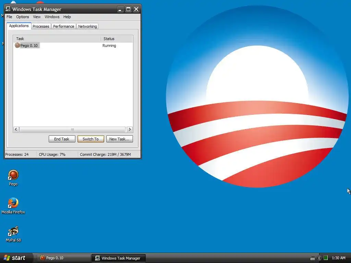Click the Switch To button

click(x=90, y=139)
